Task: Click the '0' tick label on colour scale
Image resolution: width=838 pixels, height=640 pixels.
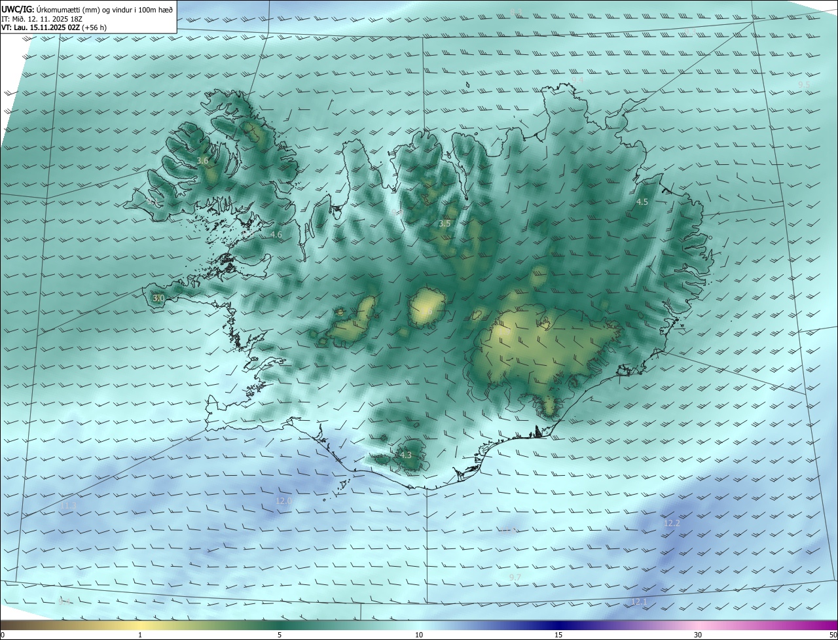Action: pos(2,635)
